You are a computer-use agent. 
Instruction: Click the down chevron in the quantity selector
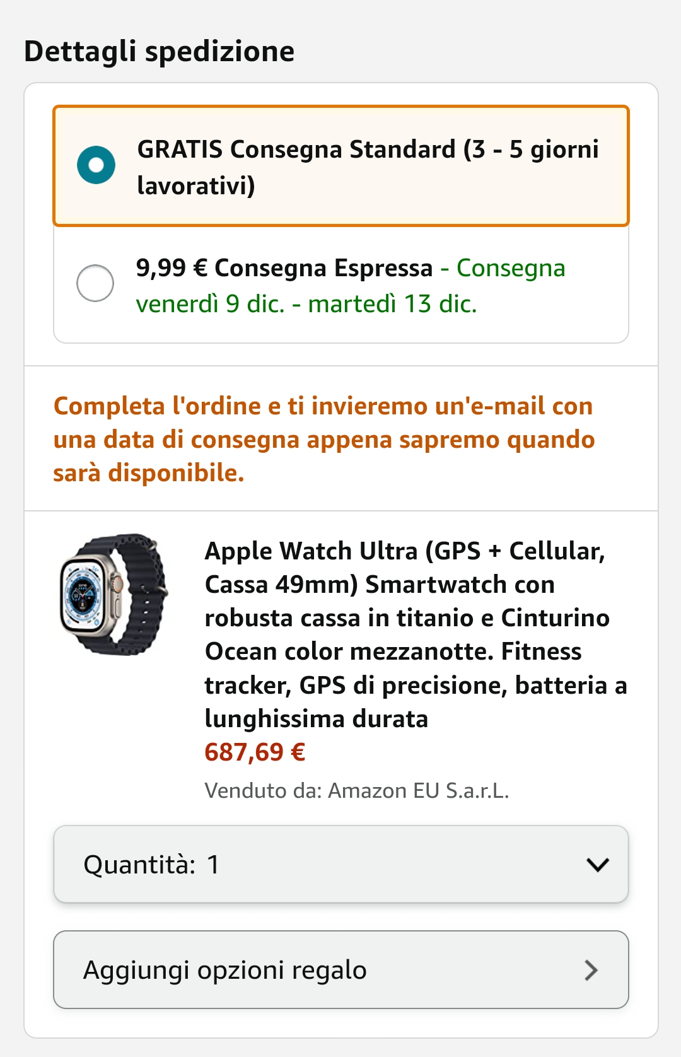pyautogui.click(x=597, y=865)
